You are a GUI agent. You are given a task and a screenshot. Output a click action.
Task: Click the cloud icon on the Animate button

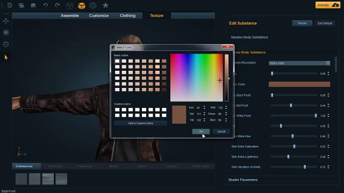tap(335, 5)
